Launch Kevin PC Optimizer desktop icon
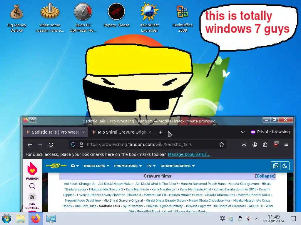301x225 pixels. 83,18
